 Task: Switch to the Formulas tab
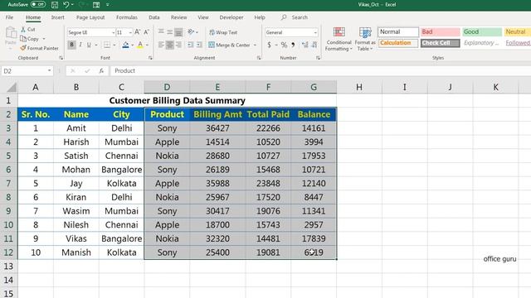click(x=127, y=17)
